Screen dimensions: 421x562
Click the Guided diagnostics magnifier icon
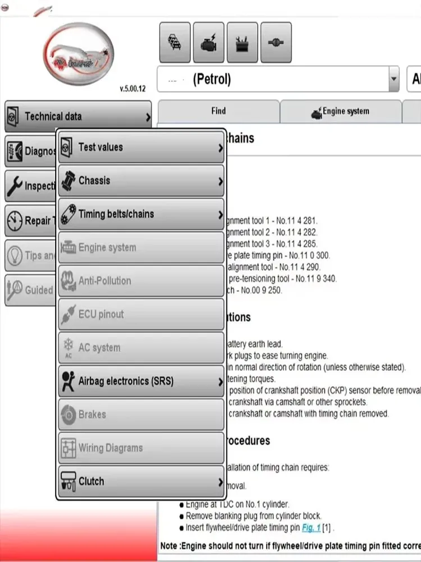pos(15,289)
